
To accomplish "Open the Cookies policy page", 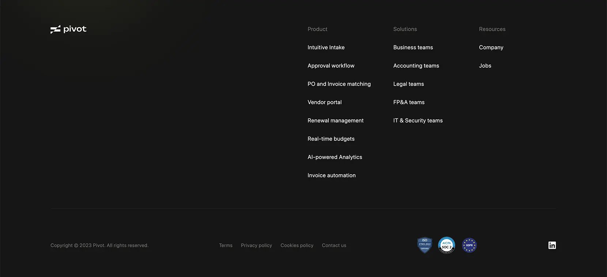I will pos(297,246).
